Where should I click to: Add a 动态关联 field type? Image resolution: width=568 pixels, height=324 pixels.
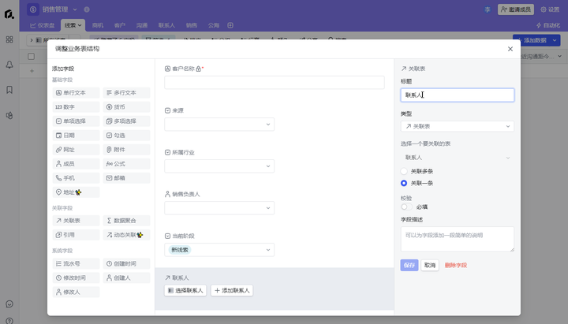click(126, 235)
